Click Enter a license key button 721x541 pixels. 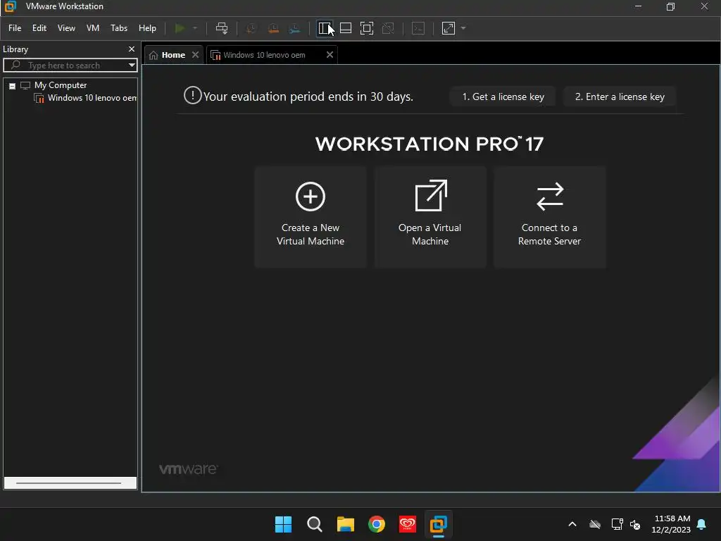(x=620, y=97)
